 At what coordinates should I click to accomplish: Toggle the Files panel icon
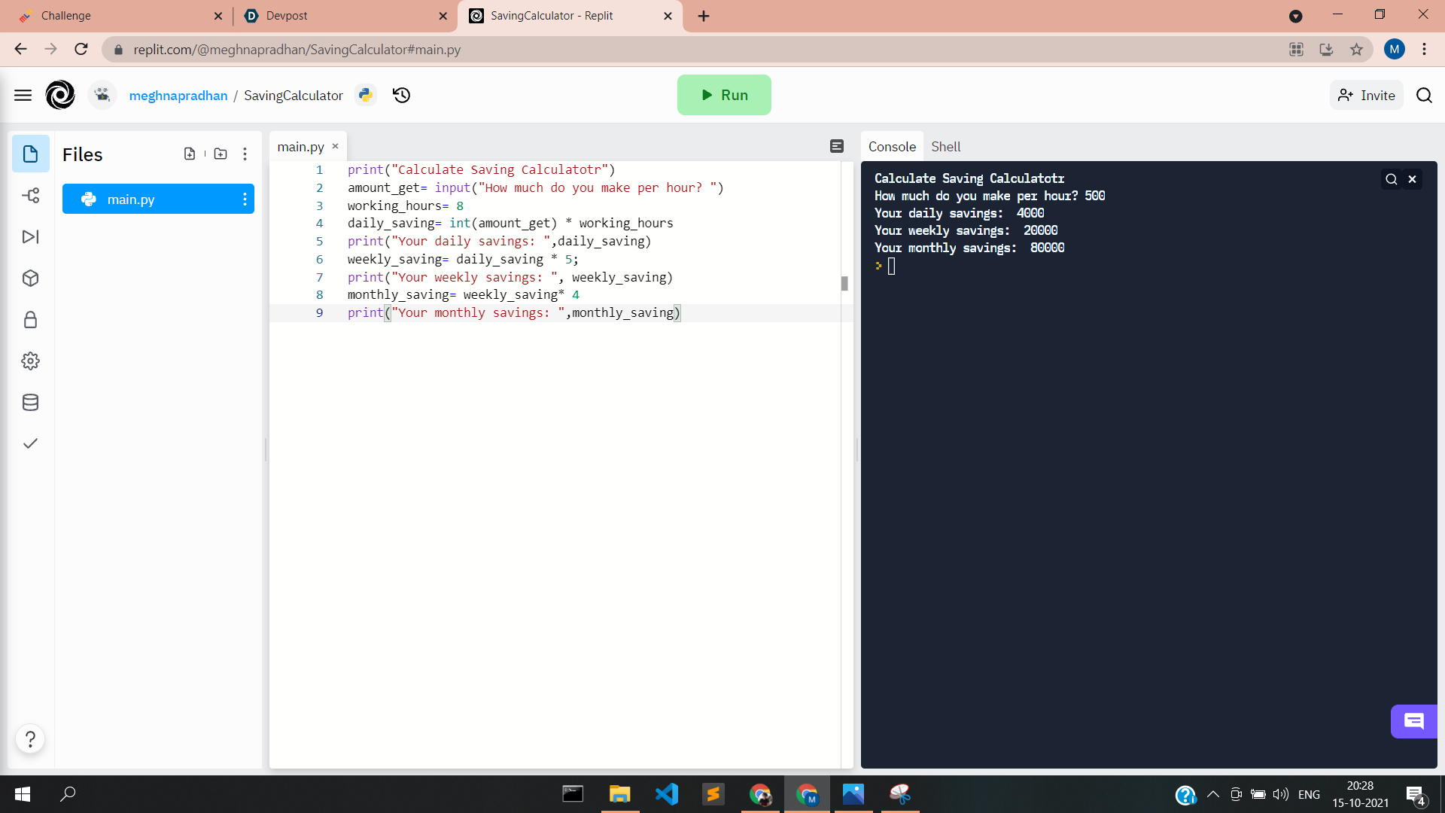(x=31, y=154)
